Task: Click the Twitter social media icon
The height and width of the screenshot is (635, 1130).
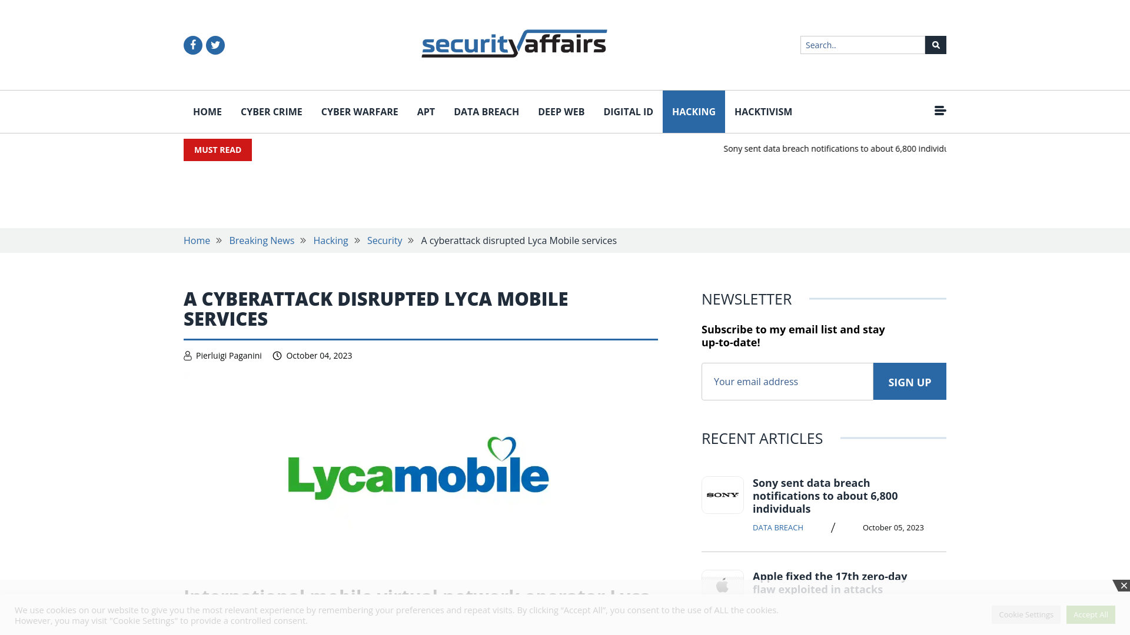Action: point(215,44)
